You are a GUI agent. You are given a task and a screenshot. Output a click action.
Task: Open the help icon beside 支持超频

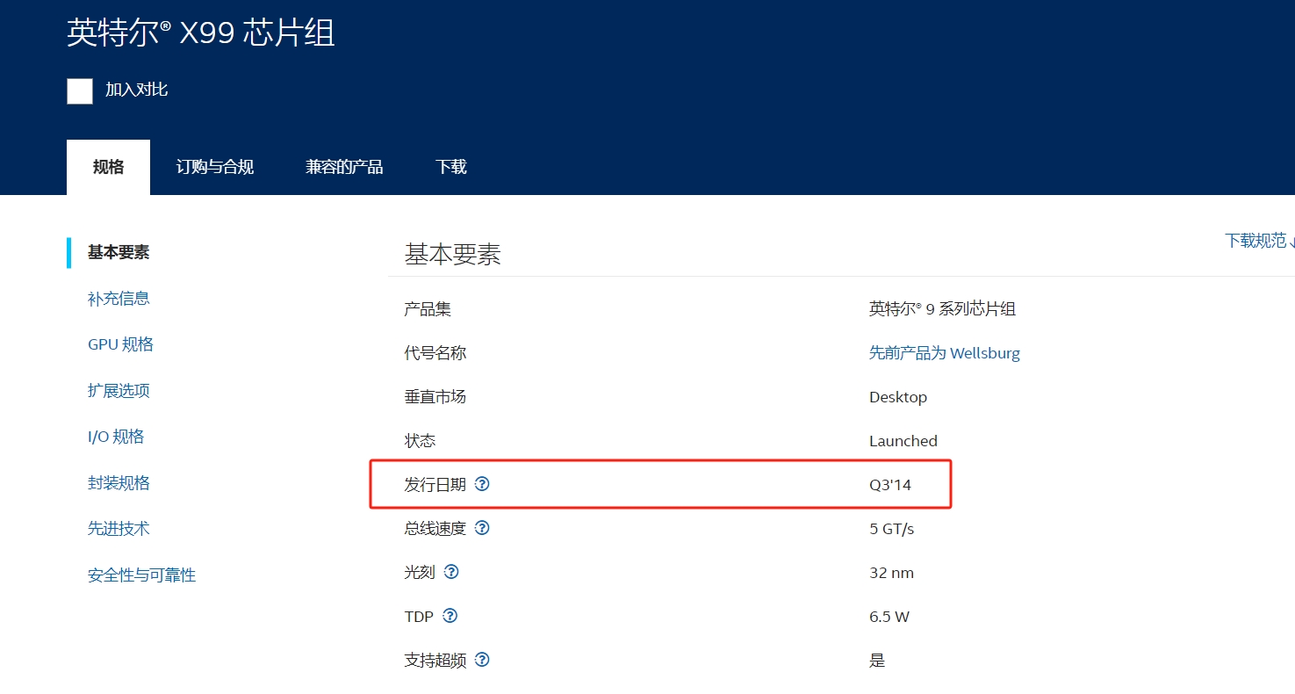click(x=481, y=660)
